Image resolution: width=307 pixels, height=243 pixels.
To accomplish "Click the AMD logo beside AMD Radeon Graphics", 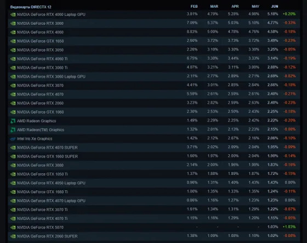I will [13, 121].
